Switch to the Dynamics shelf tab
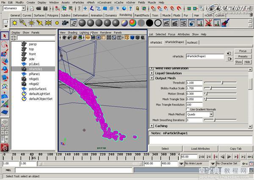The image size is (254, 180). (111, 15)
